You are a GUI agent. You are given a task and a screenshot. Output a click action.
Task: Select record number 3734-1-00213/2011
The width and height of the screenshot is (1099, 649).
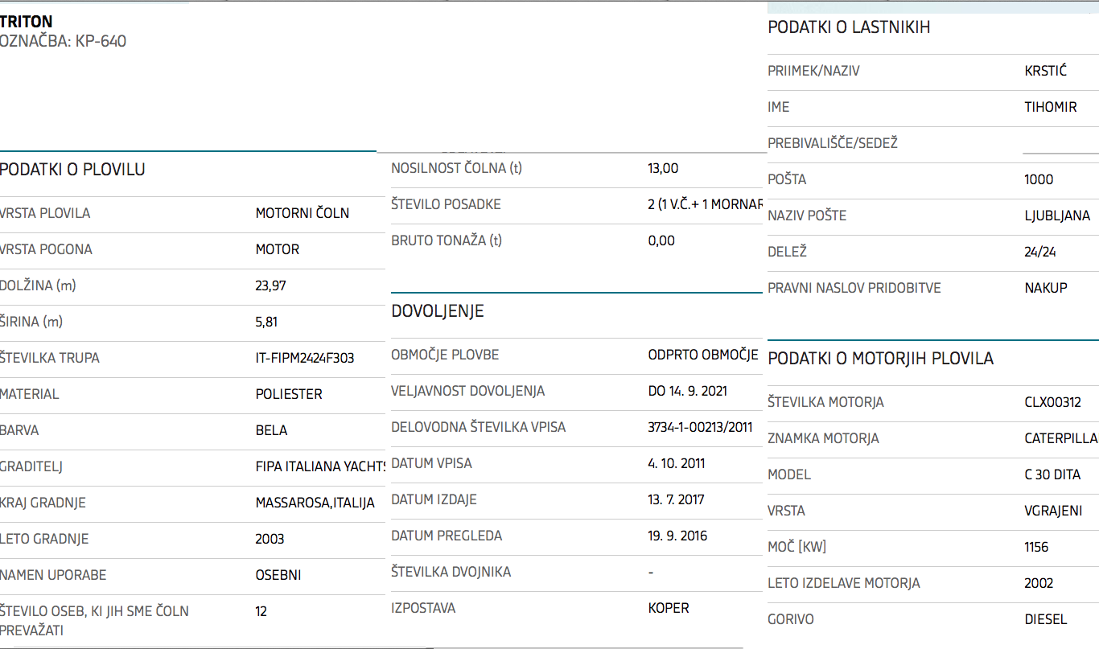click(x=701, y=427)
